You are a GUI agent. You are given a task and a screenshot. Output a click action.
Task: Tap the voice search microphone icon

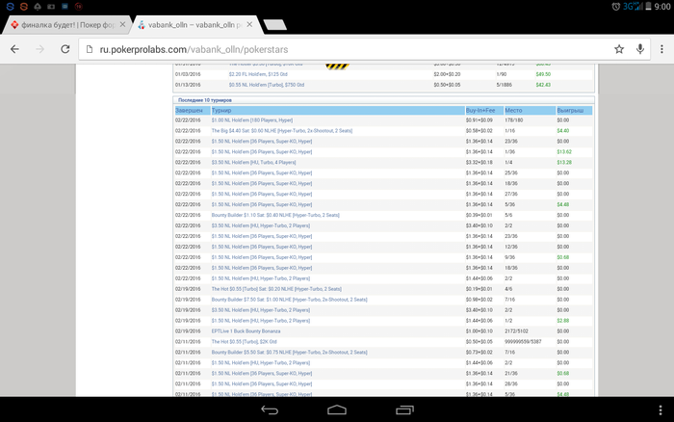[x=640, y=49]
